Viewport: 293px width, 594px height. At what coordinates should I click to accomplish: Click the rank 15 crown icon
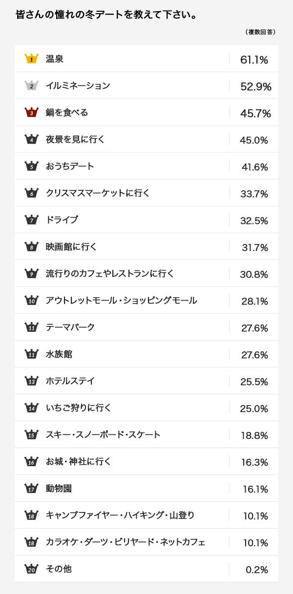(x=31, y=435)
